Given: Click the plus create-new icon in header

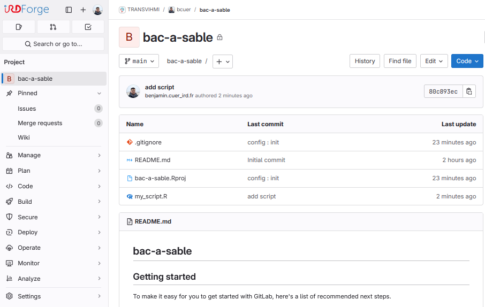Looking at the screenshot, I should pos(83,10).
